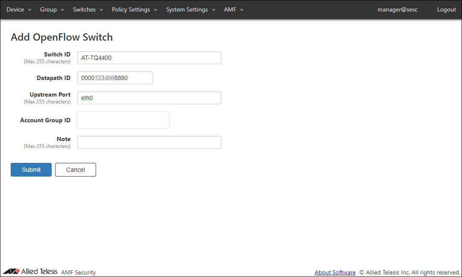Click the manager@sesc account name
Viewport: 462px width, 277px height.
[398, 9]
